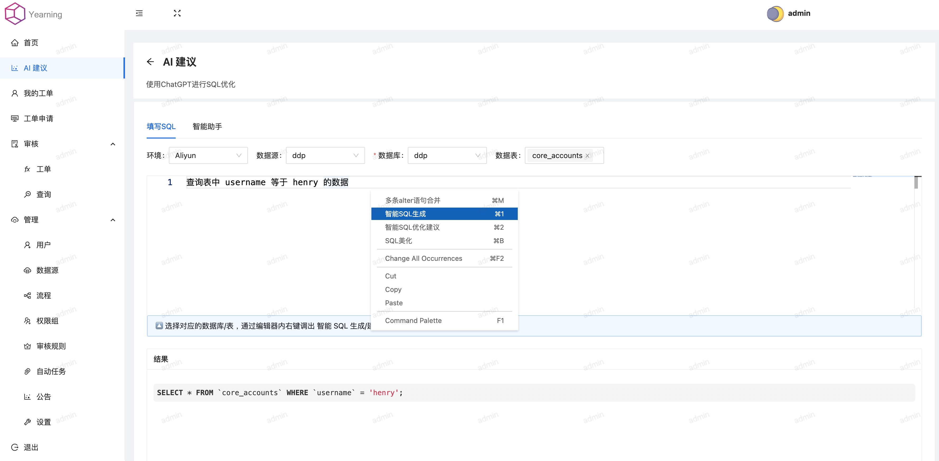Click back arrow to exit AI建议
The width and height of the screenshot is (939, 461).
[x=150, y=62]
